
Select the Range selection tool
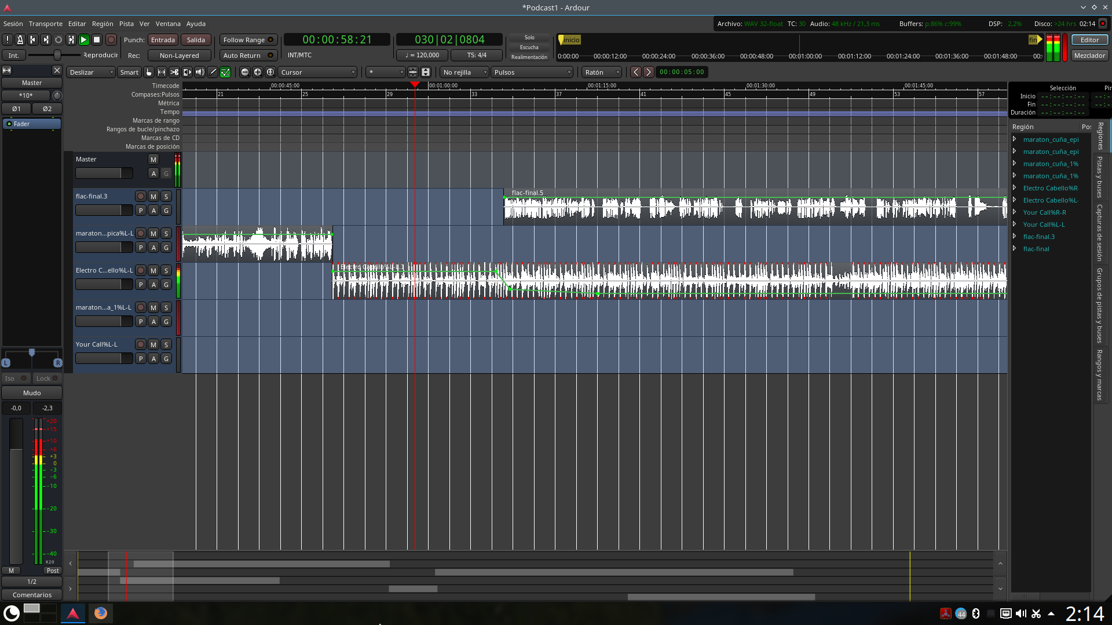pos(162,72)
